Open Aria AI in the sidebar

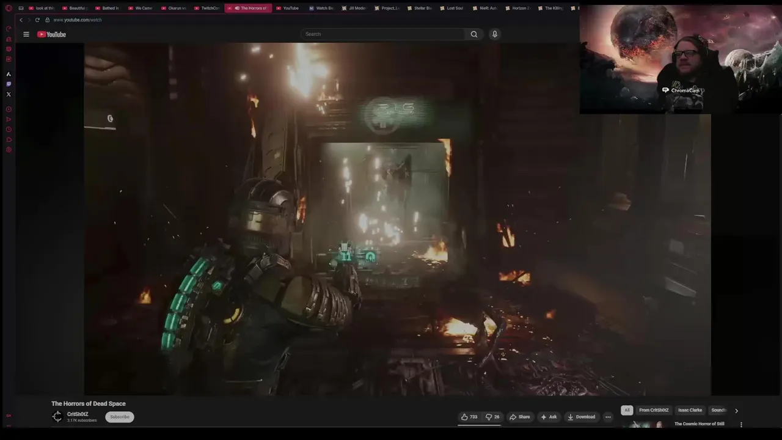9,74
